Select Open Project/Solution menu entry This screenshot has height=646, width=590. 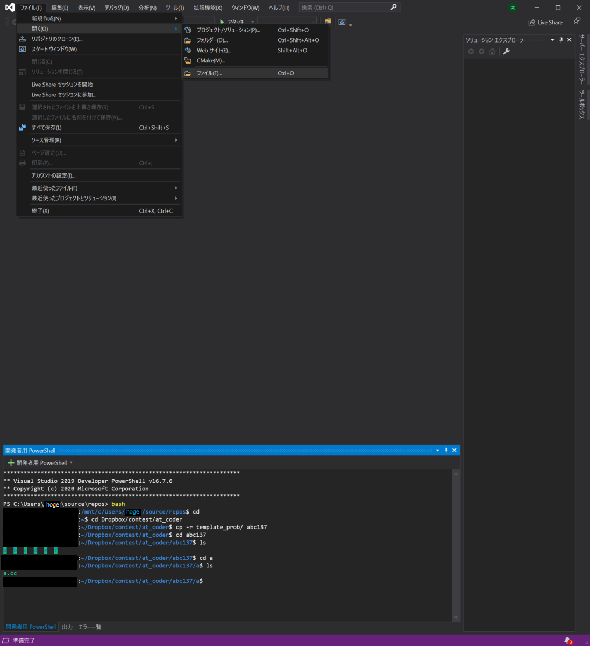coord(255,30)
